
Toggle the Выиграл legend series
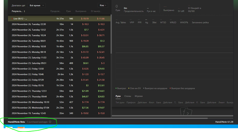[x=121, y=88]
